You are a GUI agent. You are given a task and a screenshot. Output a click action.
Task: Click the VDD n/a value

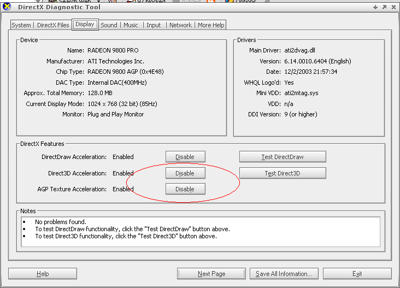pos(289,104)
